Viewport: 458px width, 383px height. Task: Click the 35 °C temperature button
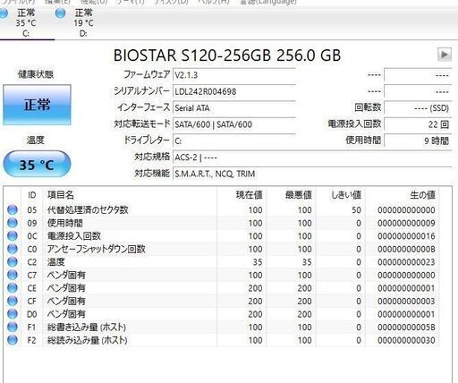(37, 165)
